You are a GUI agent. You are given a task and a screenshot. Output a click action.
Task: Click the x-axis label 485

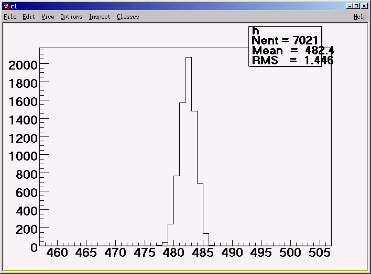pyautogui.click(x=203, y=253)
